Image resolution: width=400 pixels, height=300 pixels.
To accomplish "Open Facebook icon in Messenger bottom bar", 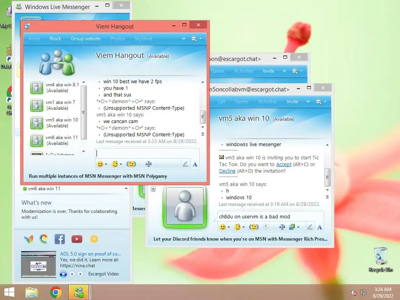I will click(60, 239).
